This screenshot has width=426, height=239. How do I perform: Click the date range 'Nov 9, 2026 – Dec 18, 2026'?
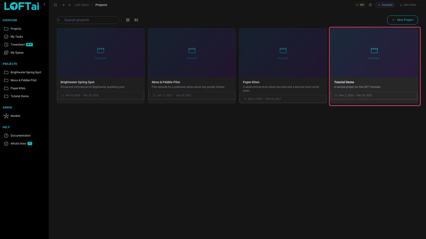[x=82, y=96]
